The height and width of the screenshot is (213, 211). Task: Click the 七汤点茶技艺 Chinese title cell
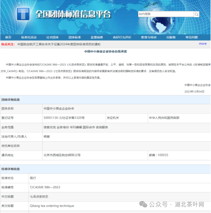pos(119,197)
